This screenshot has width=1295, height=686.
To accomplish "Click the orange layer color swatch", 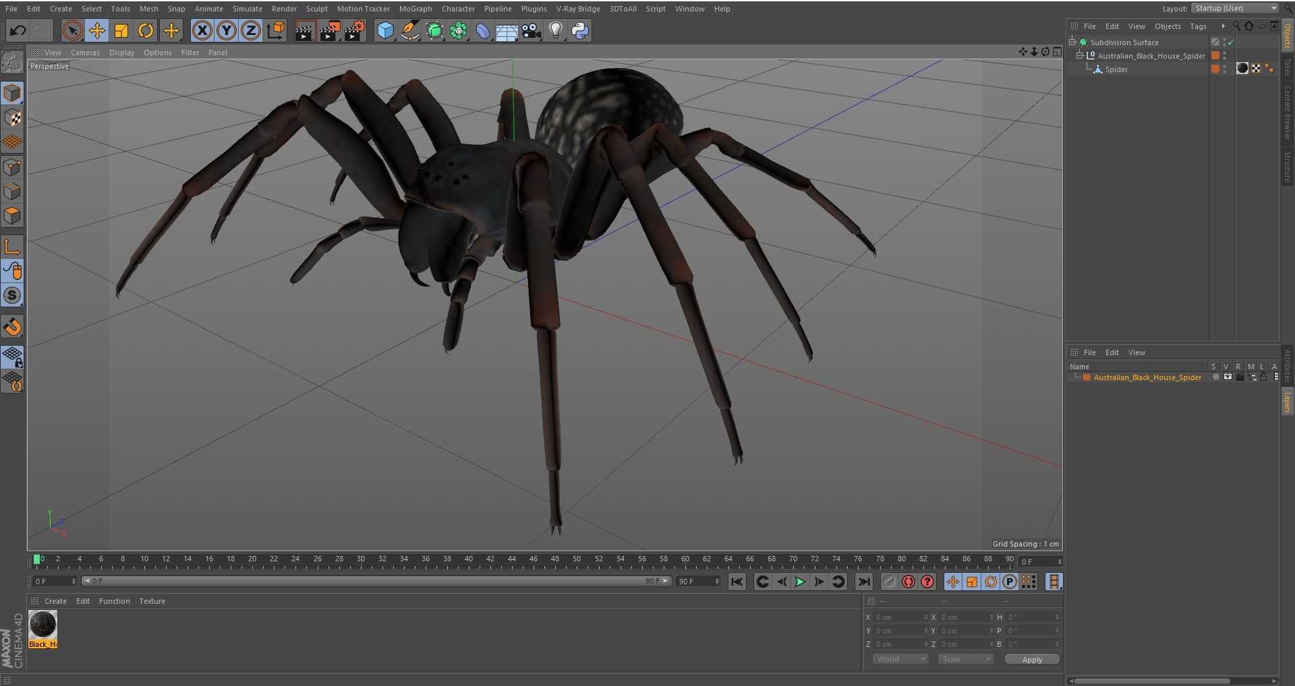I will tap(1087, 377).
